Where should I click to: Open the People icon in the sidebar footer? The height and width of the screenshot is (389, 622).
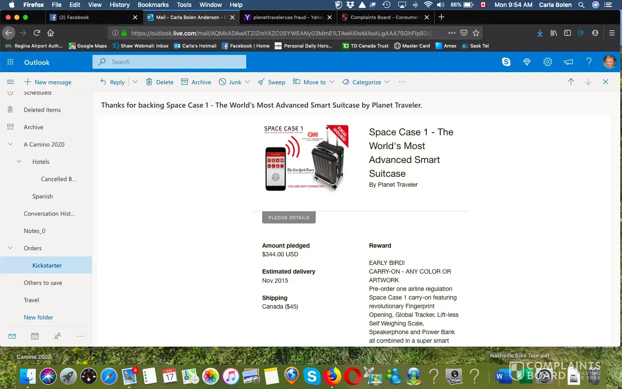pos(57,336)
